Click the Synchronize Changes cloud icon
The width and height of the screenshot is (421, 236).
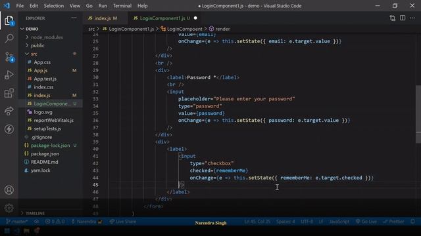(37, 222)
